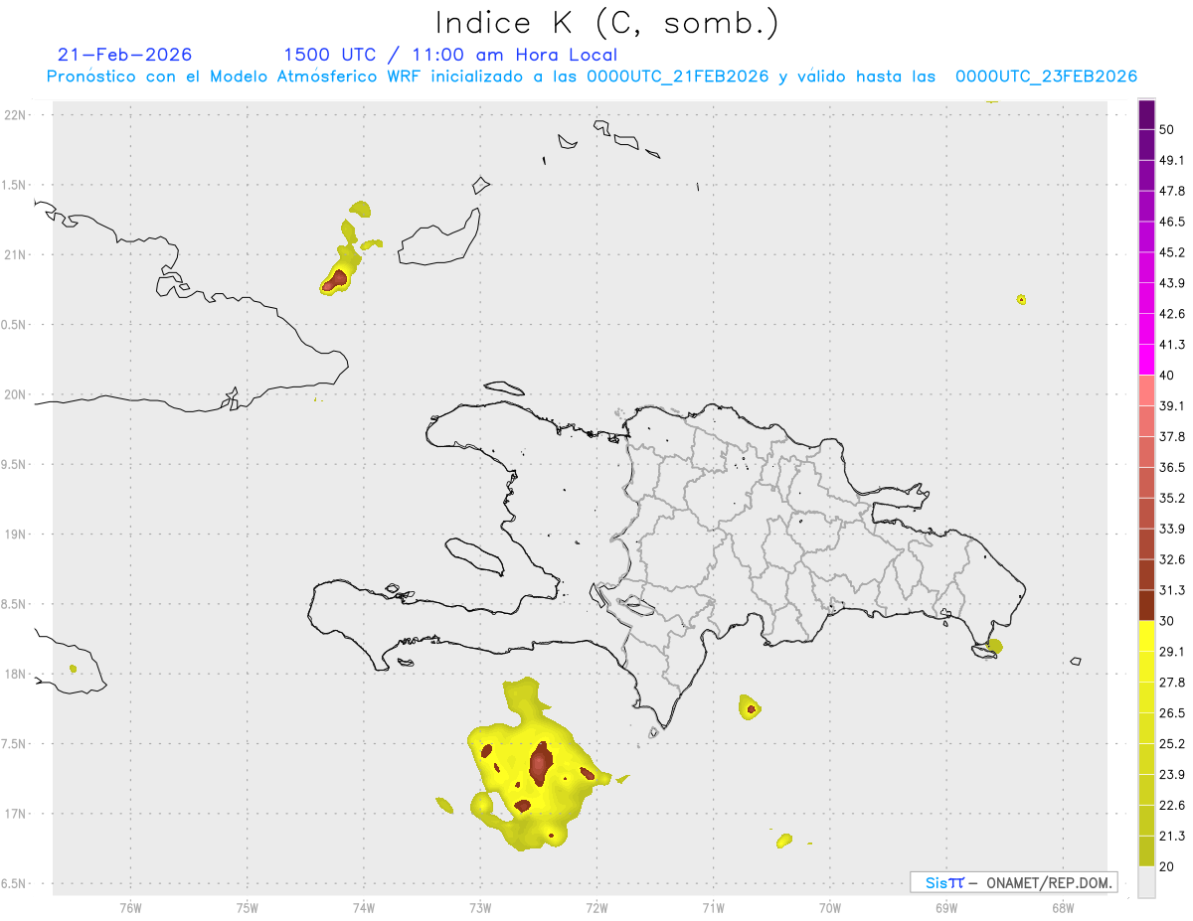The image size is (1193, 921).
Task: Click the colorbar label "32.6"
Action: click(1172, 559)
